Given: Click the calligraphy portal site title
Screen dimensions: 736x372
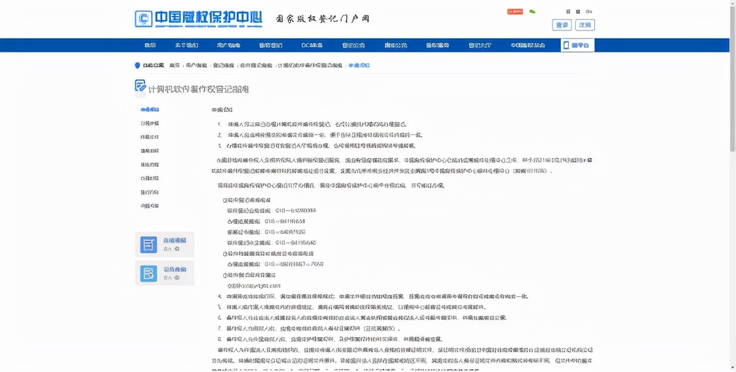Looking at the screenshot, I should click(x=323, y=19).
